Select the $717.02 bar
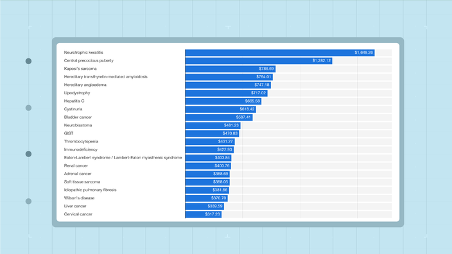Image resolution: width=452 pixels, height=254 pixels. point(226,93)
